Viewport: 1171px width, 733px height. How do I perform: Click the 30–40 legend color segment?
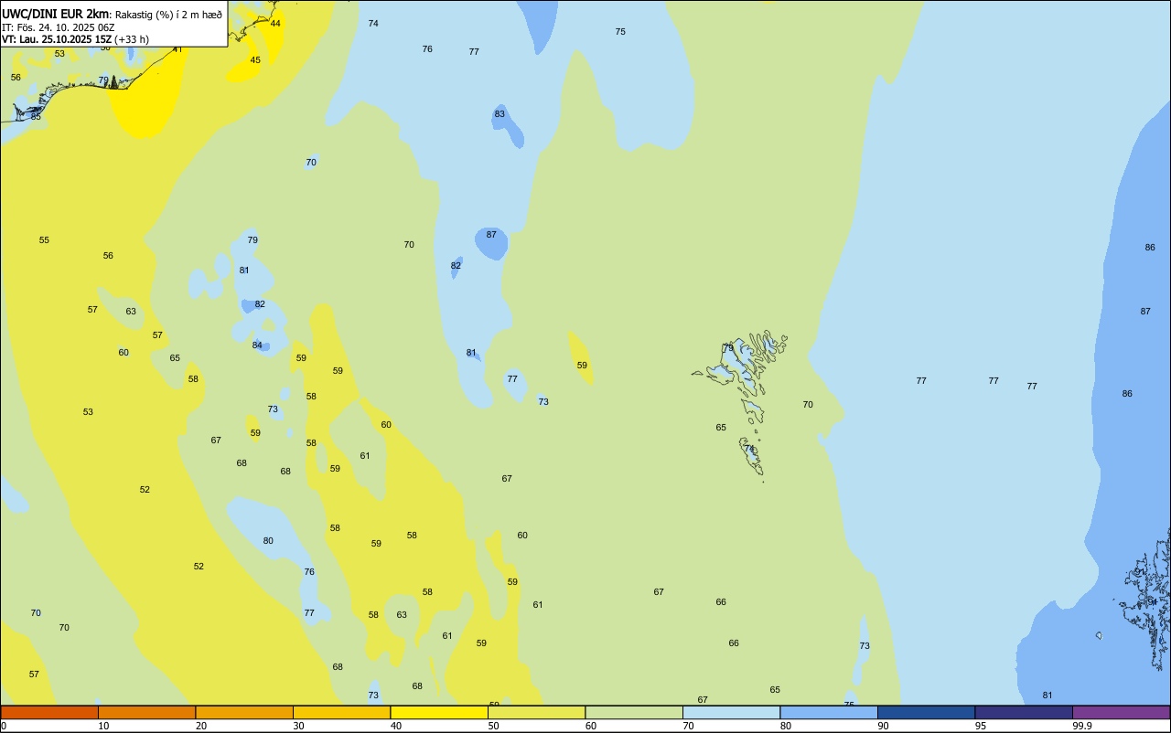point(341,712)
